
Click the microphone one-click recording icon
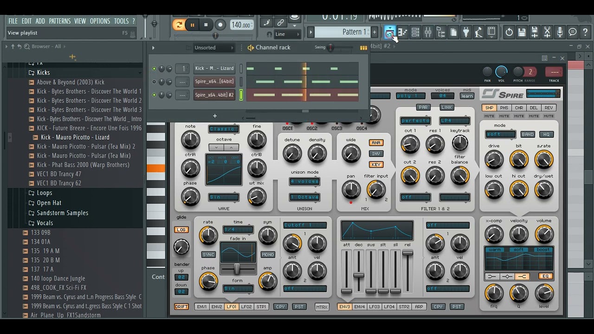click(x=560, y=32)
